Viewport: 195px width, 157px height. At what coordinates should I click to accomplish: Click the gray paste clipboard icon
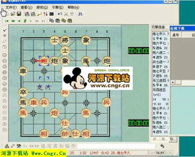click(x=58, y=21)
